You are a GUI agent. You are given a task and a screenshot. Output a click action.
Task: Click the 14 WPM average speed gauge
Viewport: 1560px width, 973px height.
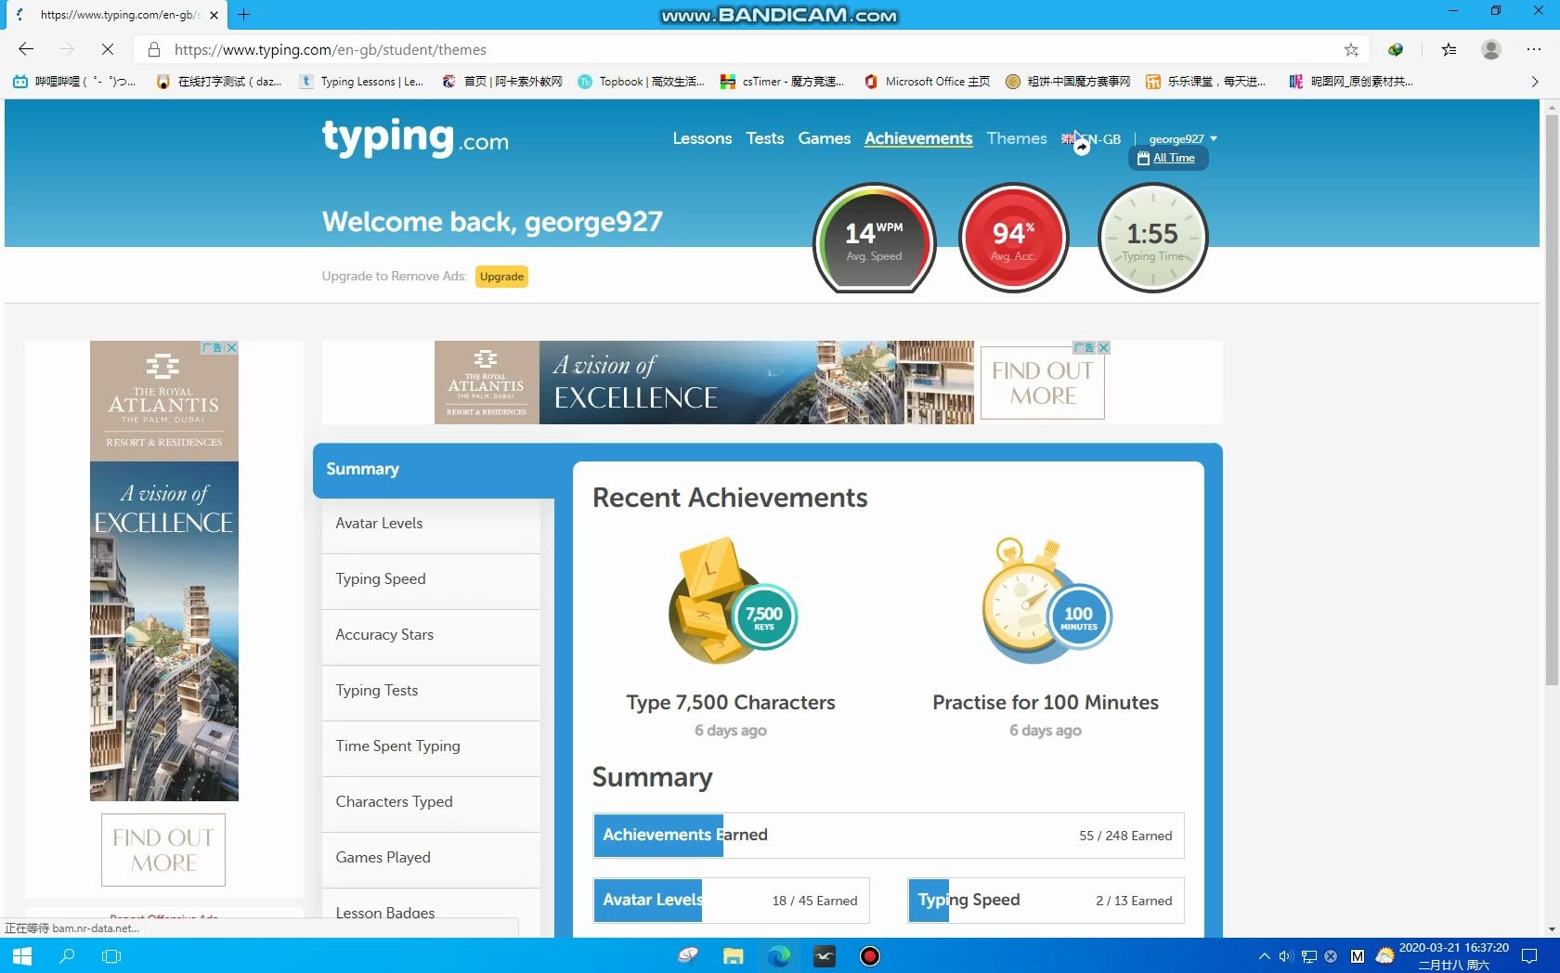(874, 238)
